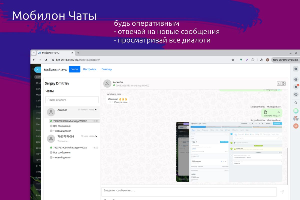Screen dimensions: 300x200
Task: Select 'Все сообщения' under 79237579098
Action: [x=62, y=152]
